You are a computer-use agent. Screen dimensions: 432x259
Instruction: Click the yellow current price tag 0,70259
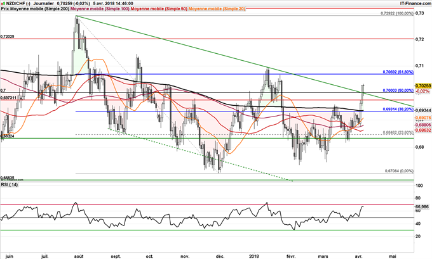point(422,86)
